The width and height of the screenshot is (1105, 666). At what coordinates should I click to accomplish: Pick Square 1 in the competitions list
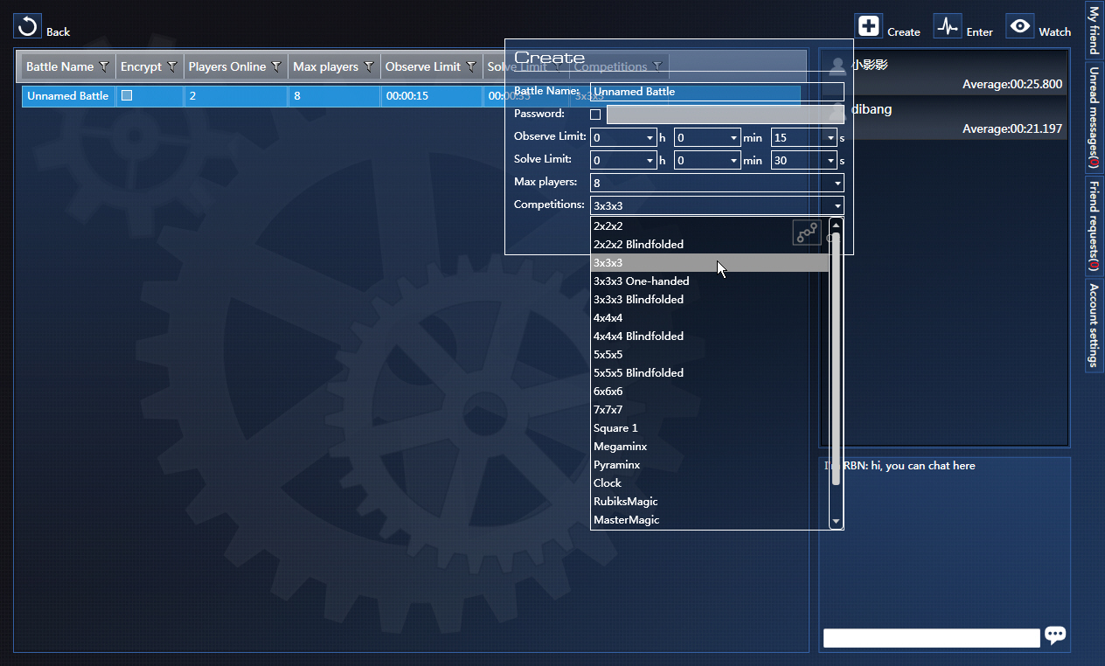point(710,428)
